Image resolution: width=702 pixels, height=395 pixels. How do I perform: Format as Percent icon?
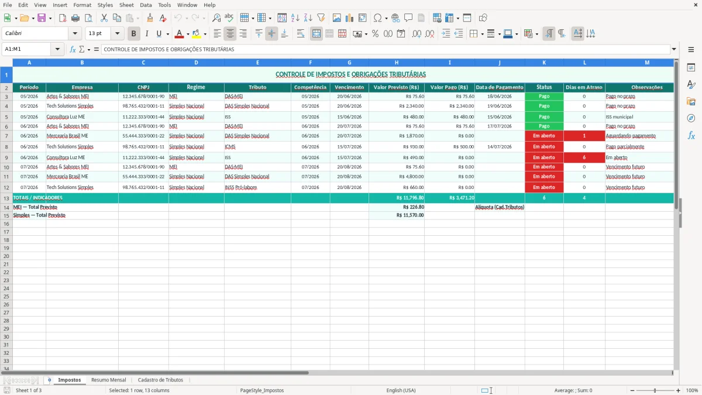(375, 34)
